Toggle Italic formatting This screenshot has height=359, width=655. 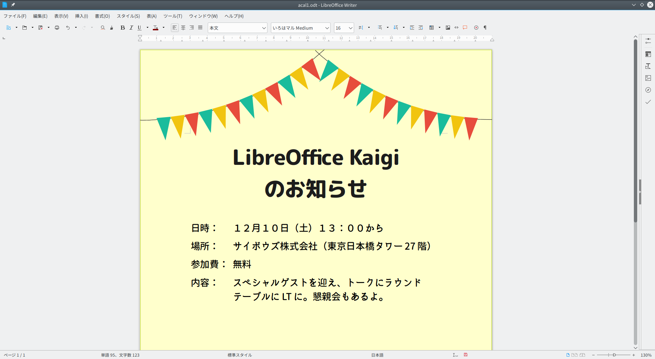[131, 28]
